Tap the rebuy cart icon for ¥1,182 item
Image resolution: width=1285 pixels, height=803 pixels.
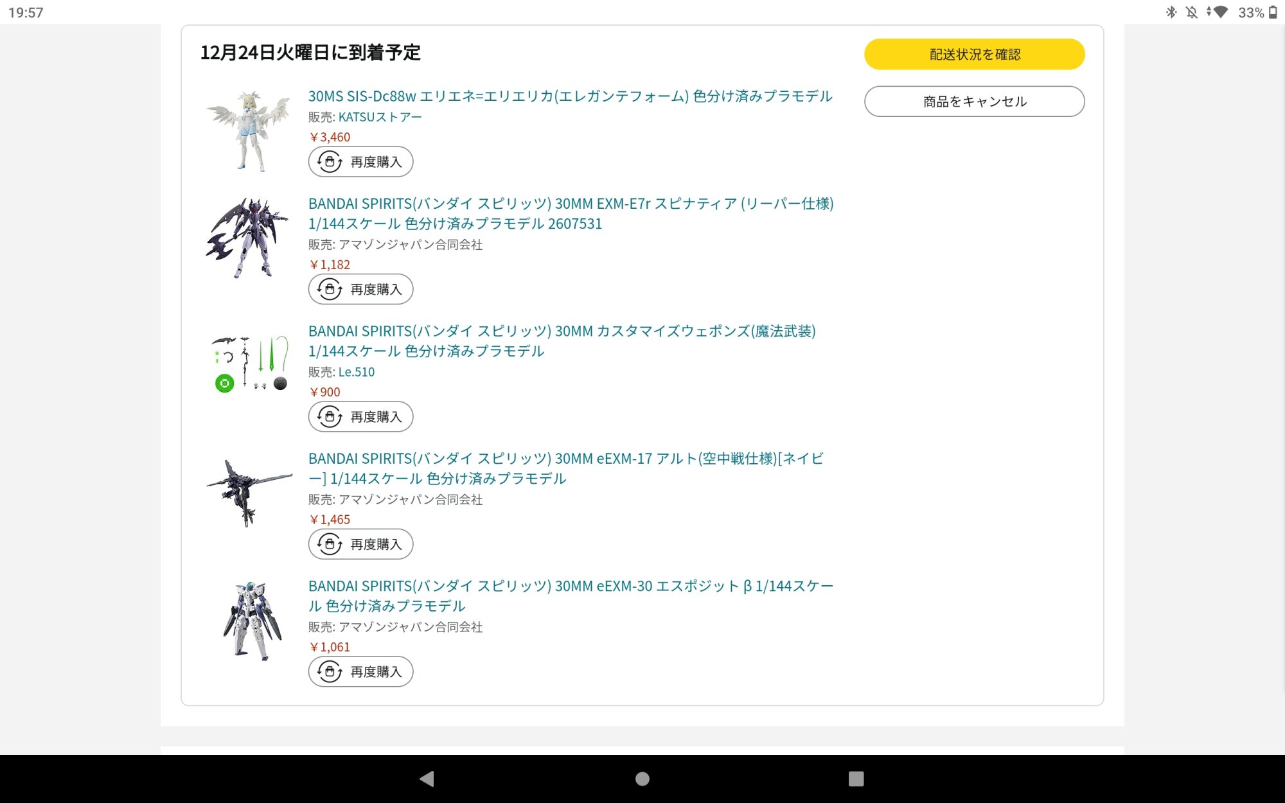click(330, 289)
